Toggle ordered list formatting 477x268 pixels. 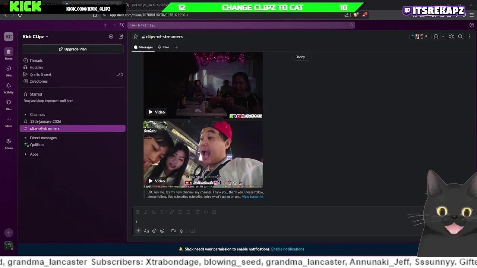[x=180, y=212]
